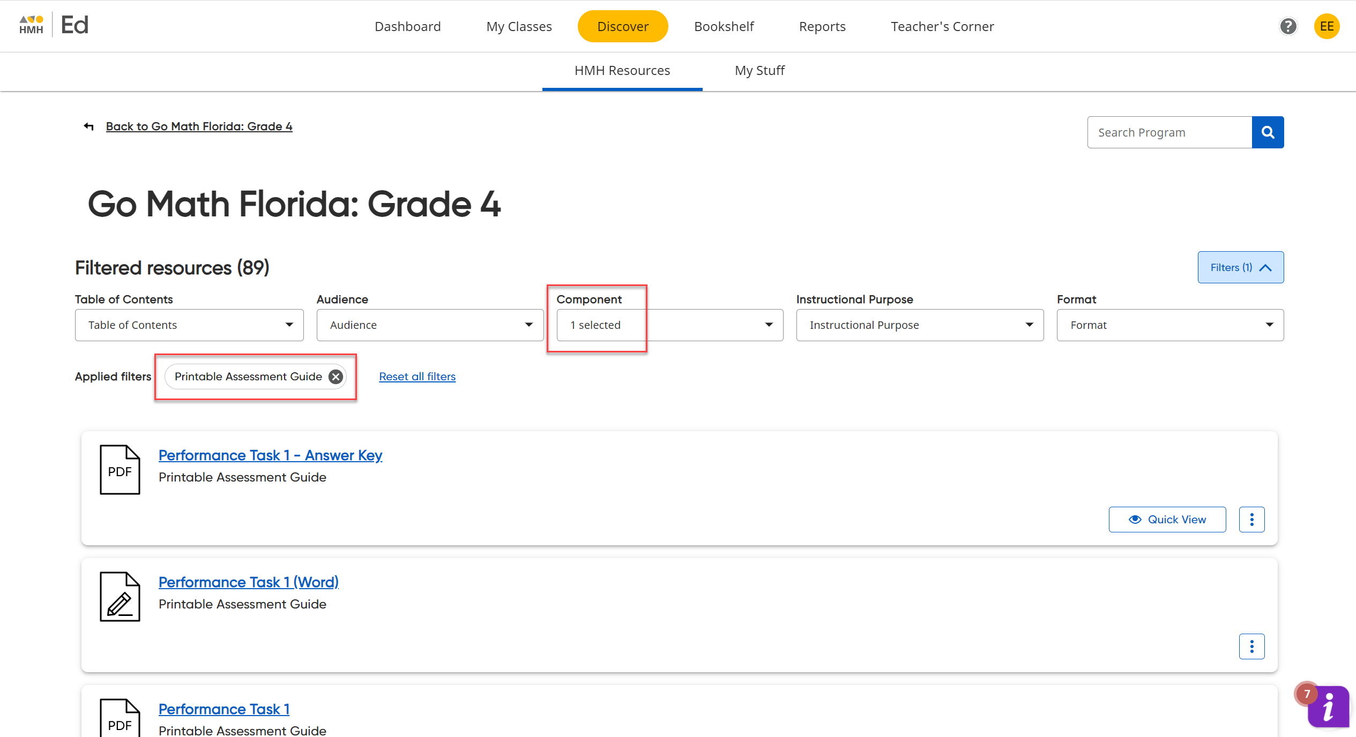Screen dimensions: 1356x737
Task: Open Quick View for the Answer Key
Action: (x=1167, y=519)
